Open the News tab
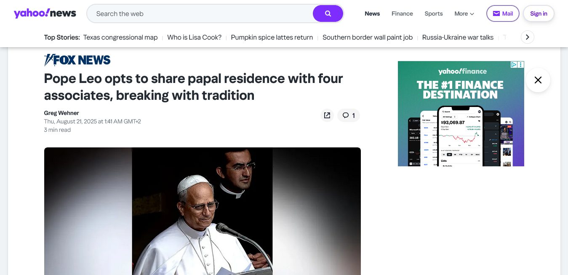 (372, 13)
